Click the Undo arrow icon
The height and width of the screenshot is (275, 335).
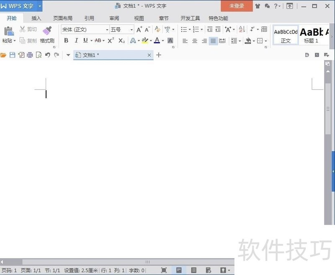click(x=47, y=55)
